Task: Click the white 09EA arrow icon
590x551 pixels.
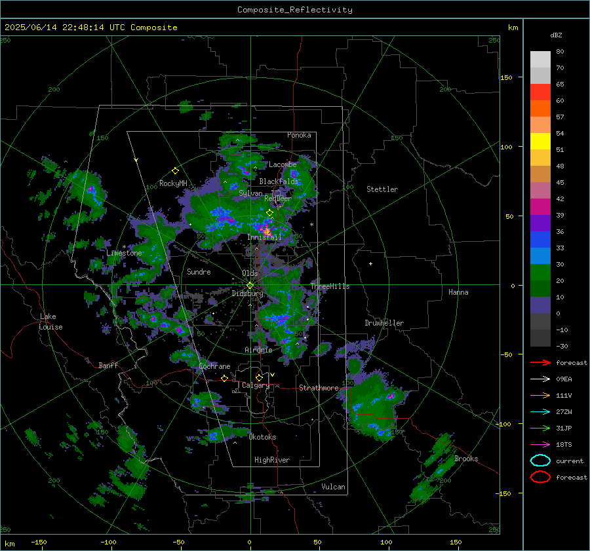Action: [540, 379]
